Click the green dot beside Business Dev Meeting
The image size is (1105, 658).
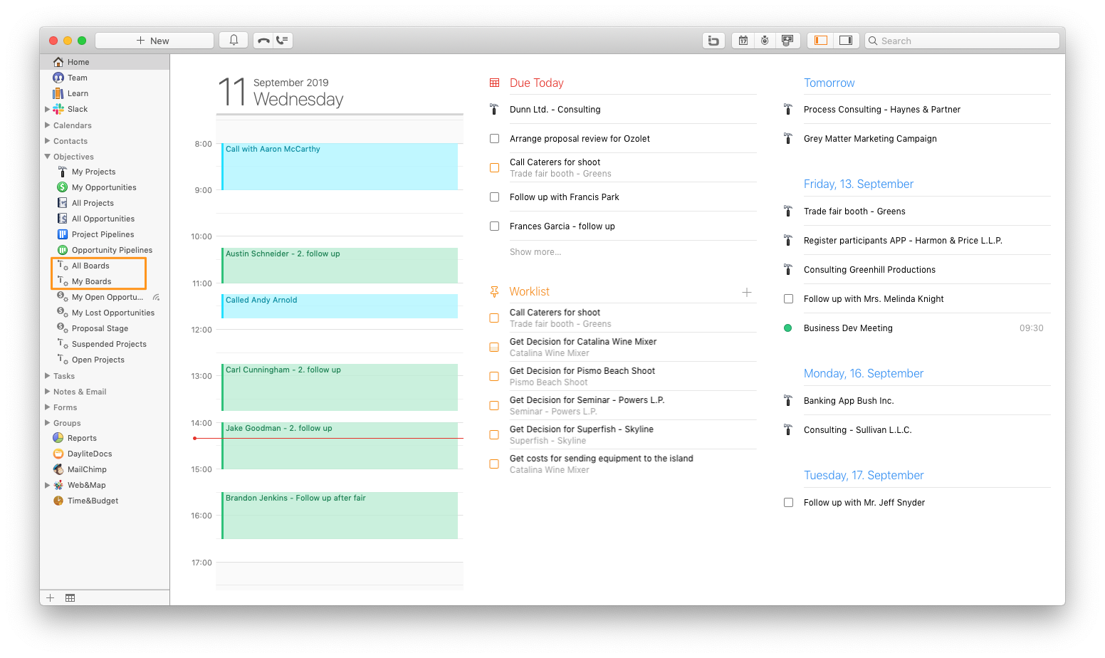point(788,328)
